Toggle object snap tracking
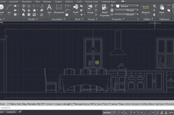174x115 pixels. (x=145, y=113)
